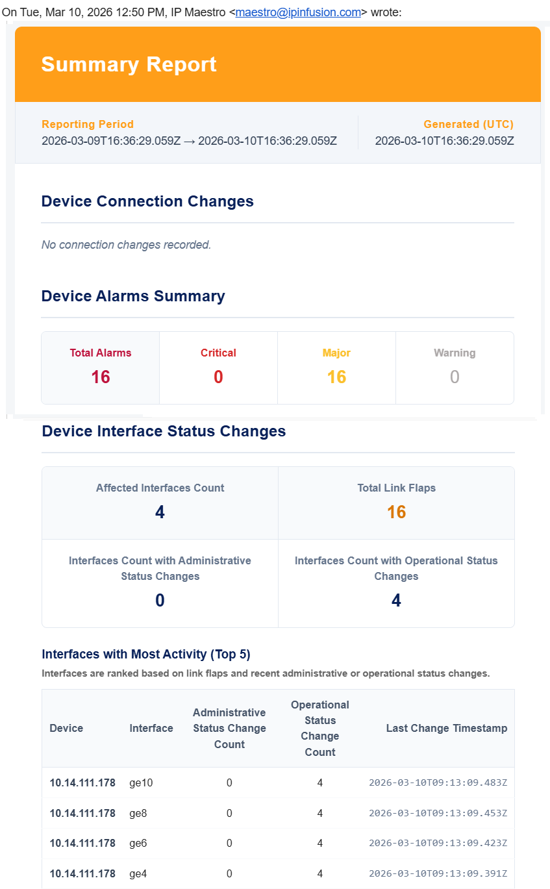Viewport: 550px width, 889px height.
Task: Click the device IP in the ge6 row
Action: coord(82,843)
